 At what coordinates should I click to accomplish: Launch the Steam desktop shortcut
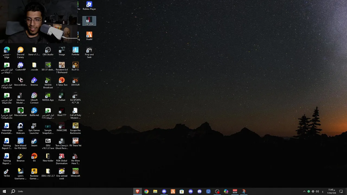point(34,142)
